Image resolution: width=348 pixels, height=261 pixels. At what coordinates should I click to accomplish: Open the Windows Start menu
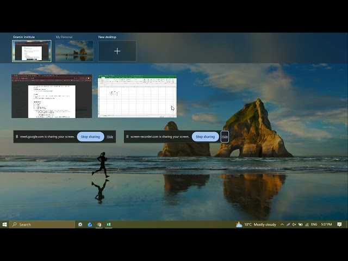(4, 225)
